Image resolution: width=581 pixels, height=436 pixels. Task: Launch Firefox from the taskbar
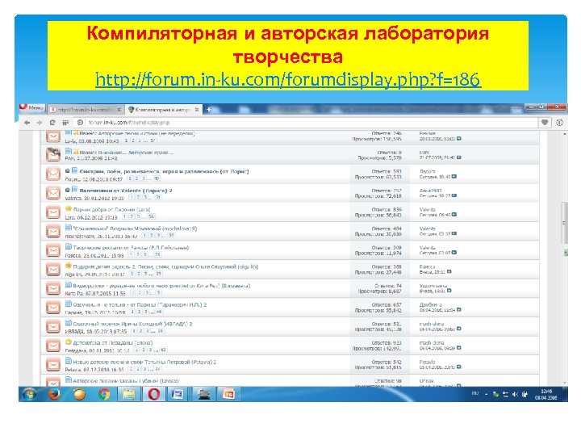pyautogui.click(x=55, y=394)
